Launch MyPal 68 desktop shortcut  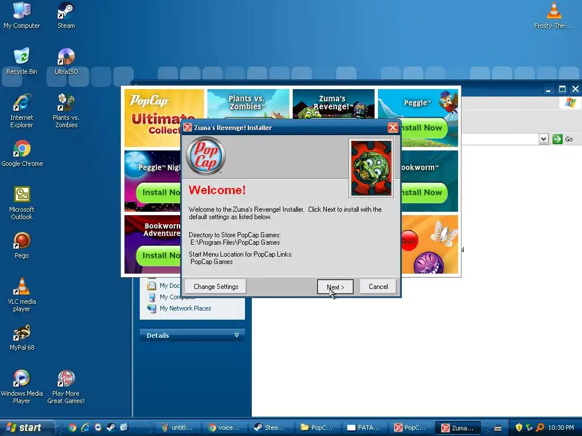click(x=22, y=337)
